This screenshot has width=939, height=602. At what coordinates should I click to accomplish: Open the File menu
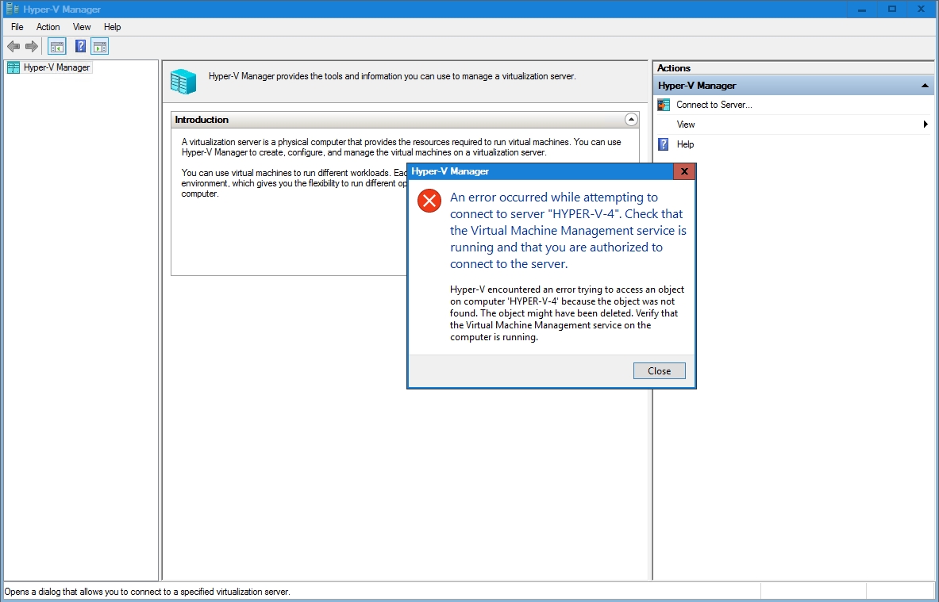point(17,27)
